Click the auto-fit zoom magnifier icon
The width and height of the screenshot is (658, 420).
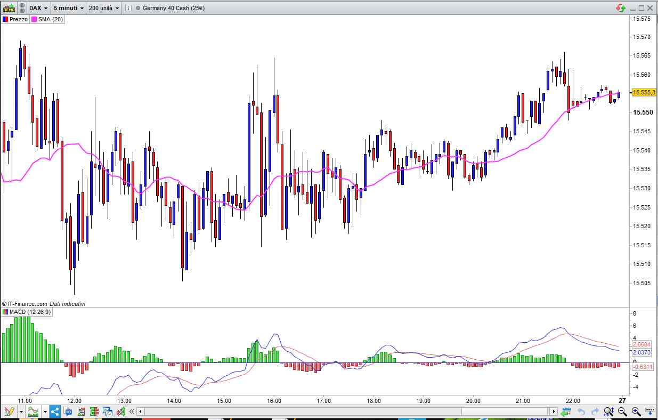point(609,411)
